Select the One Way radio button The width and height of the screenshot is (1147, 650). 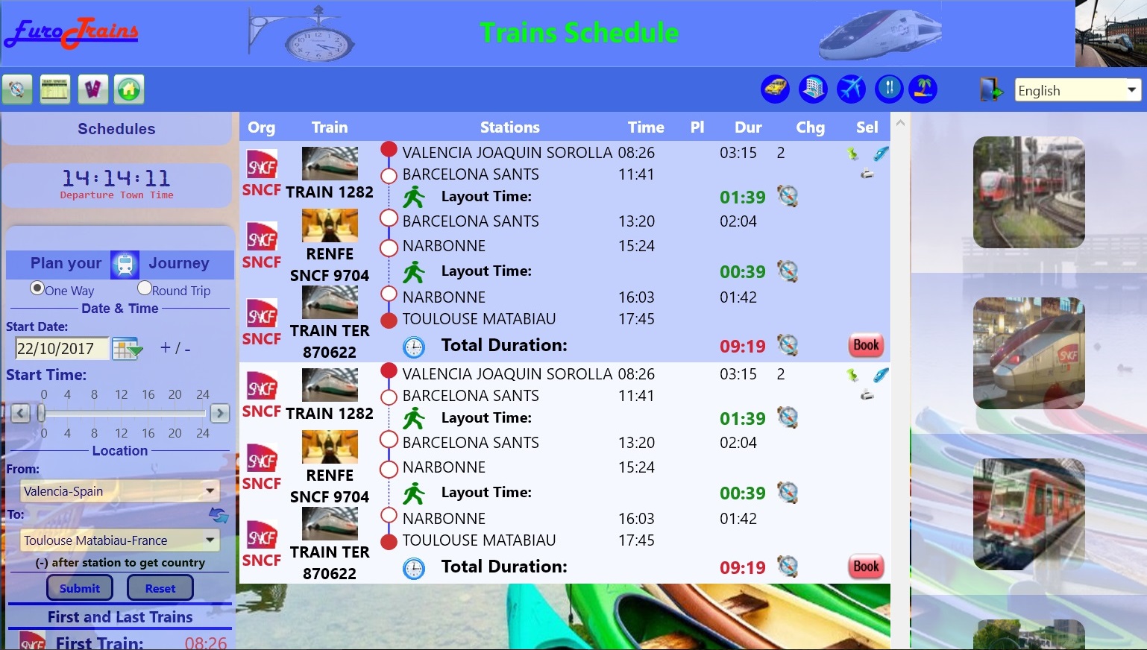(37, 288)
